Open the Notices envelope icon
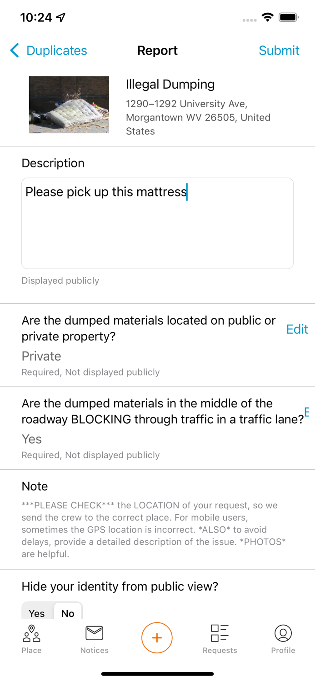 pyautogui.click(x=94, y=633)
